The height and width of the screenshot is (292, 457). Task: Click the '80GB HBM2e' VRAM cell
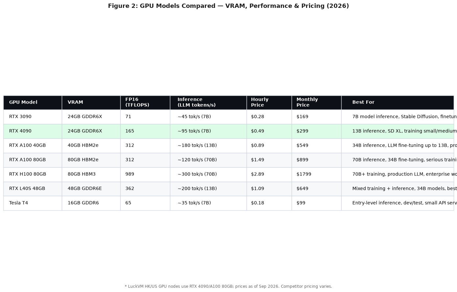pyautogui.click(x=91, y=160)
